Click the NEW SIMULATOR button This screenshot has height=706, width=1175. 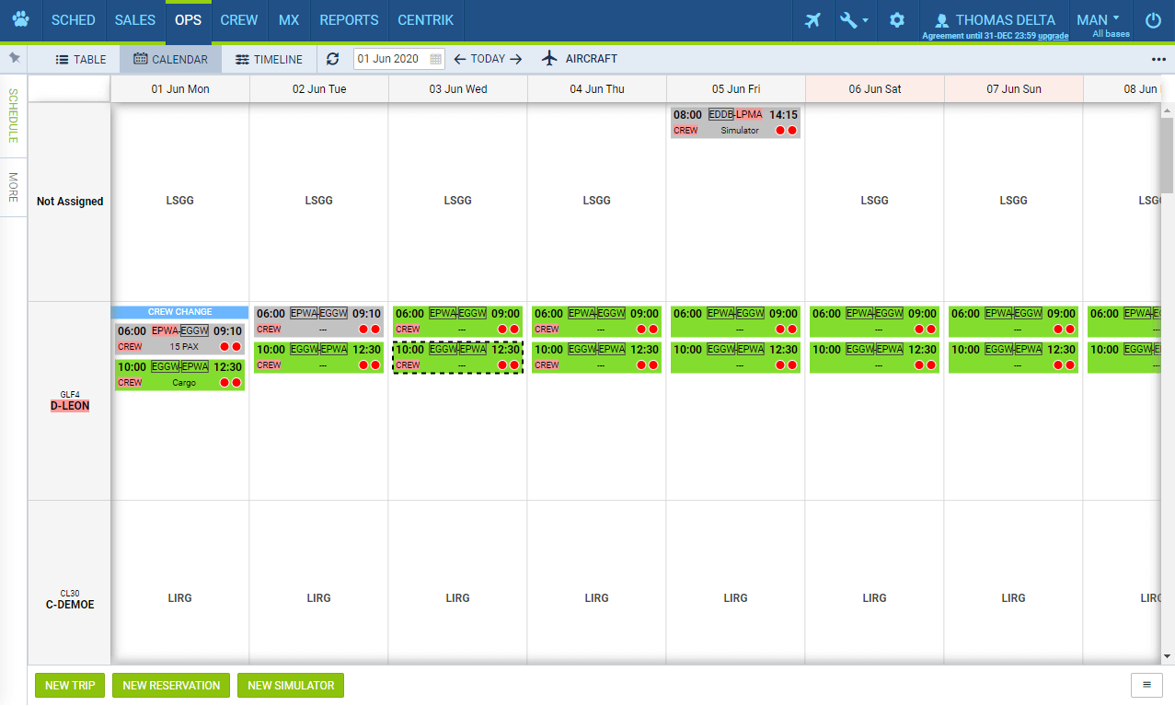click(x=290, y=686)
